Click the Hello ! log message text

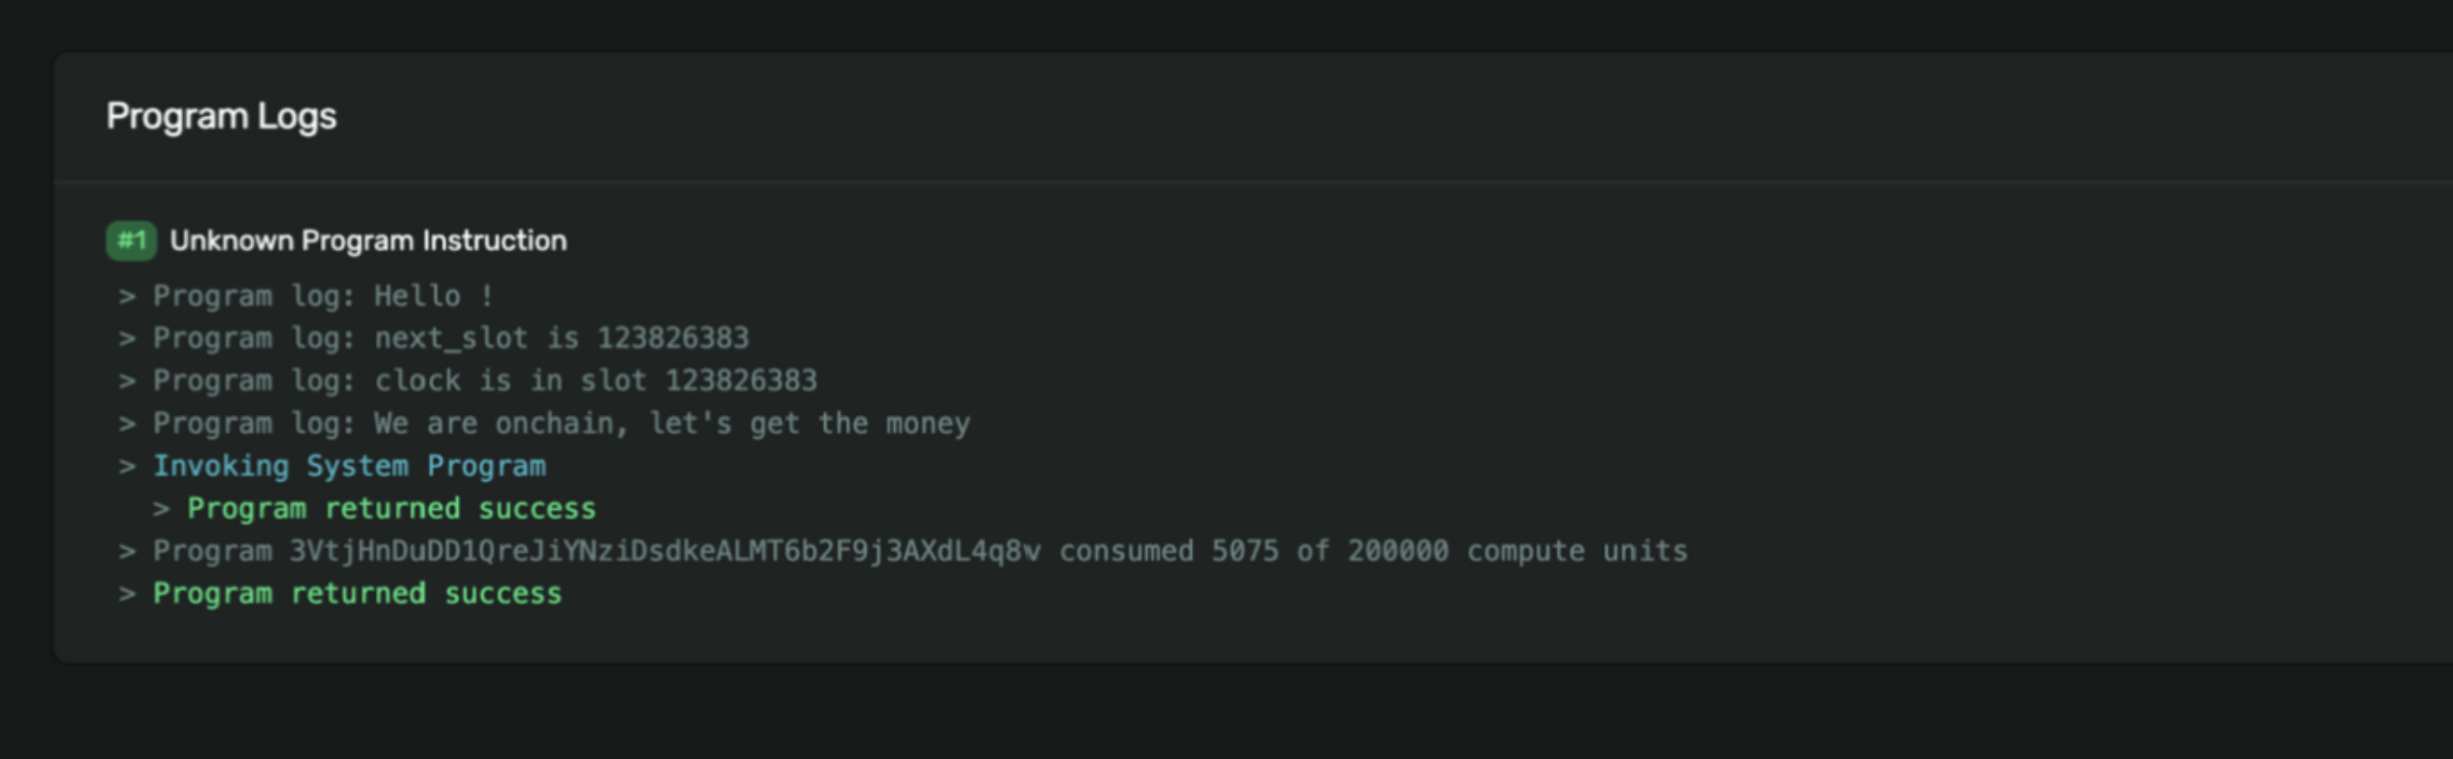[433, 296]
